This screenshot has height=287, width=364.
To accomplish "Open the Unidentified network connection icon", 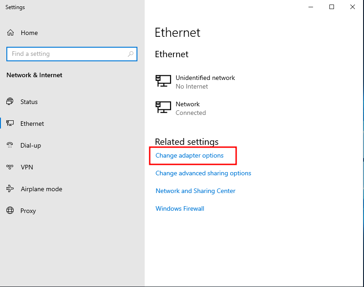I will pos(163,81).
